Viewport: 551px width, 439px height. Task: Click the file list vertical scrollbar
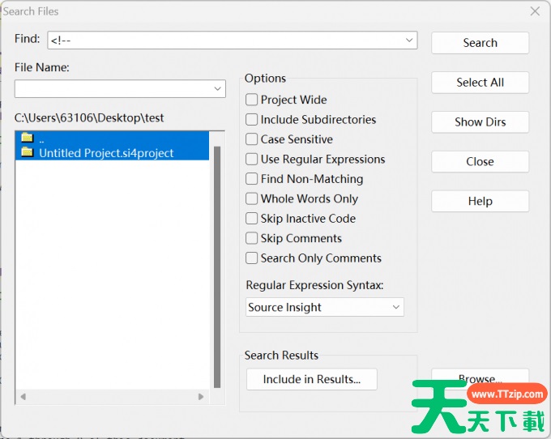pos(217,267)
